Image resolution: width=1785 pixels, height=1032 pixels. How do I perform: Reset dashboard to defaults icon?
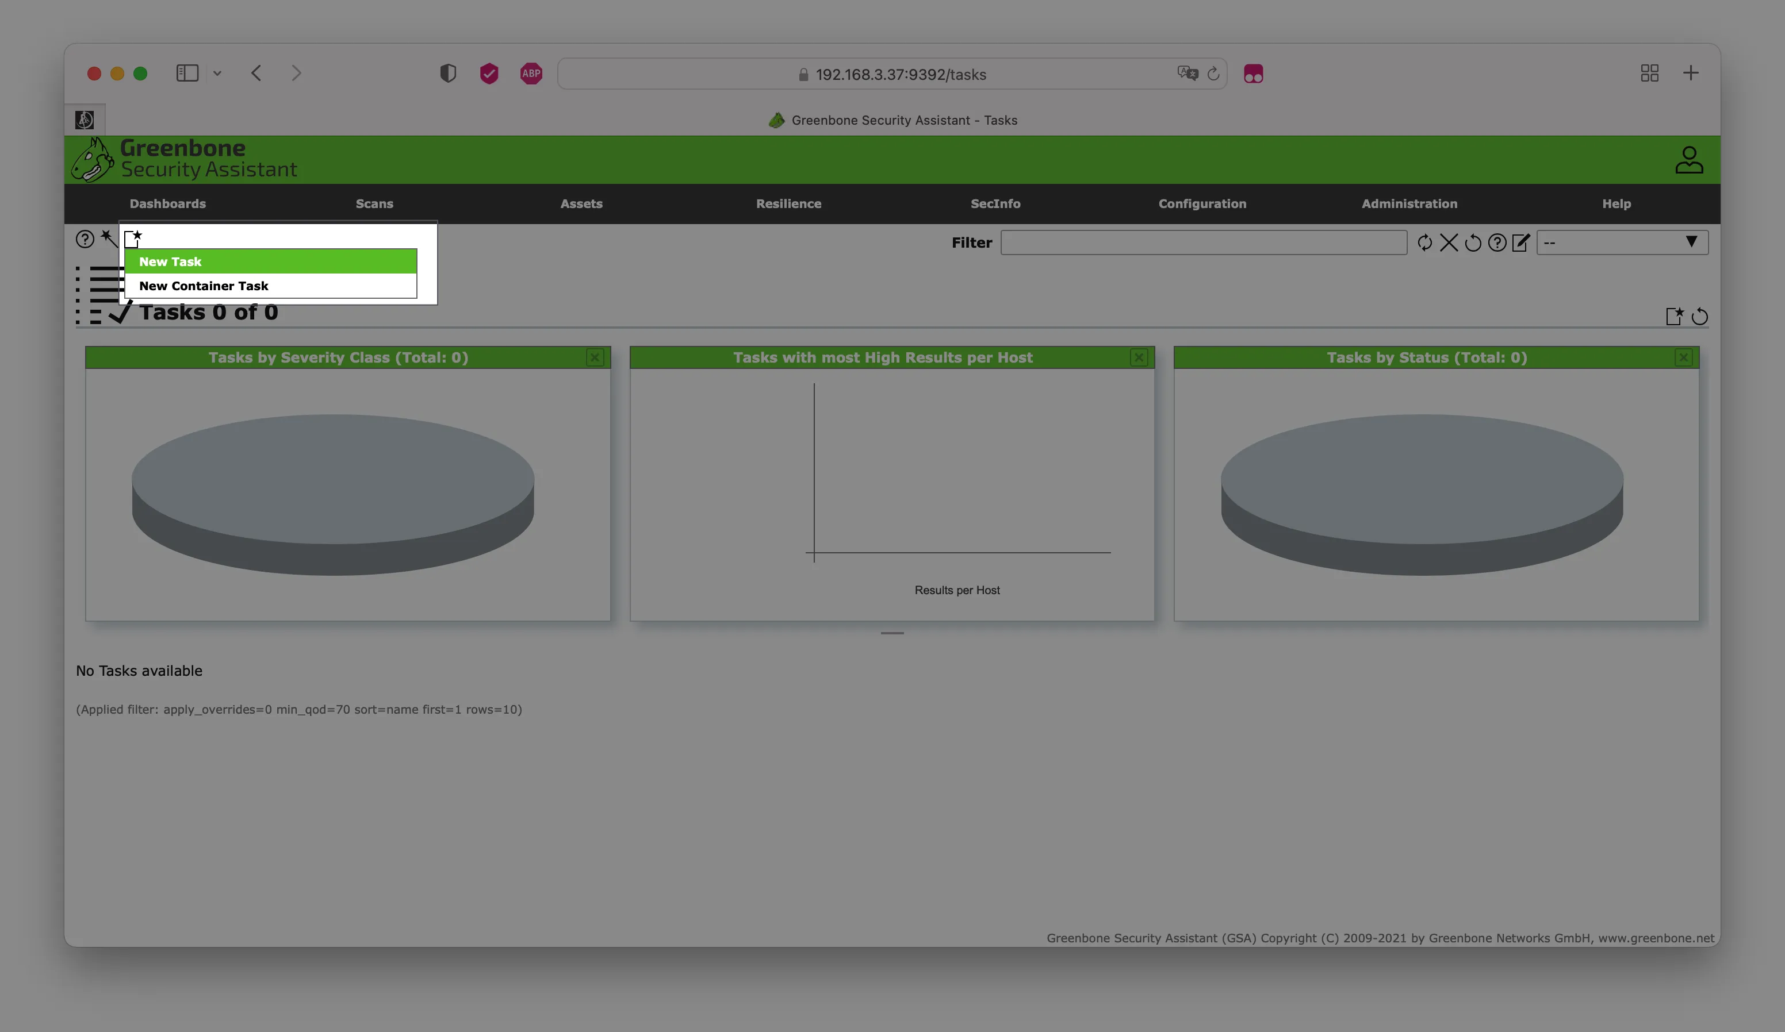coord(1699,317)
